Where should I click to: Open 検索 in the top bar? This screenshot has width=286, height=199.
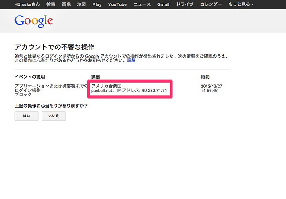50,4
